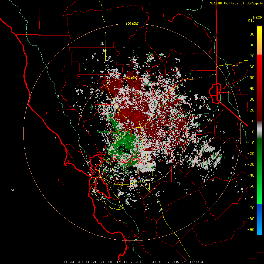Click the 50 knot legend value
The image size is (264, 264).
tap(252, 78)
